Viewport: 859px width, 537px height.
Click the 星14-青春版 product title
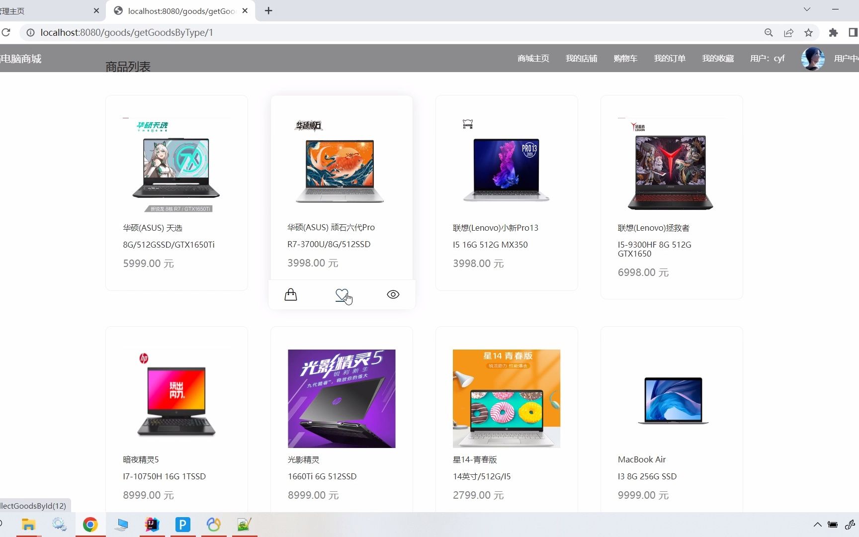(475, 459)
